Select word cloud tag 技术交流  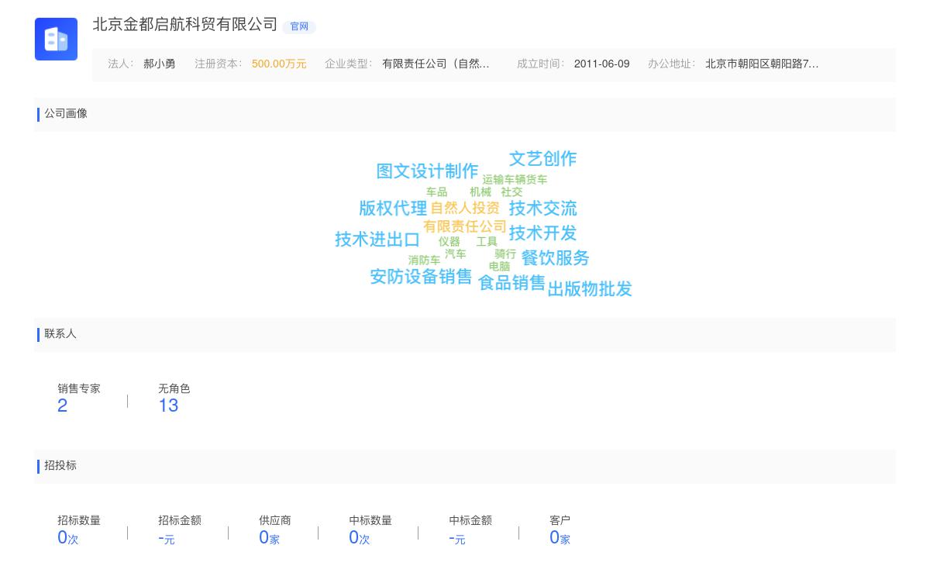tap(542, 209)
